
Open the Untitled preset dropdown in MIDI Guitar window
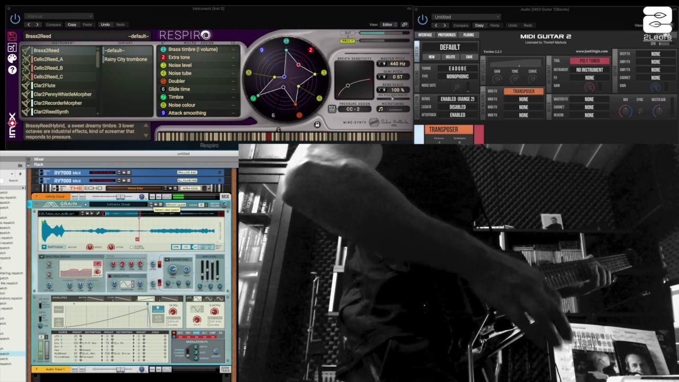tap(465, 17)
